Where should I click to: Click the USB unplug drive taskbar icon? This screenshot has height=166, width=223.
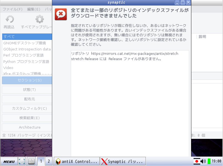(31, 162)
